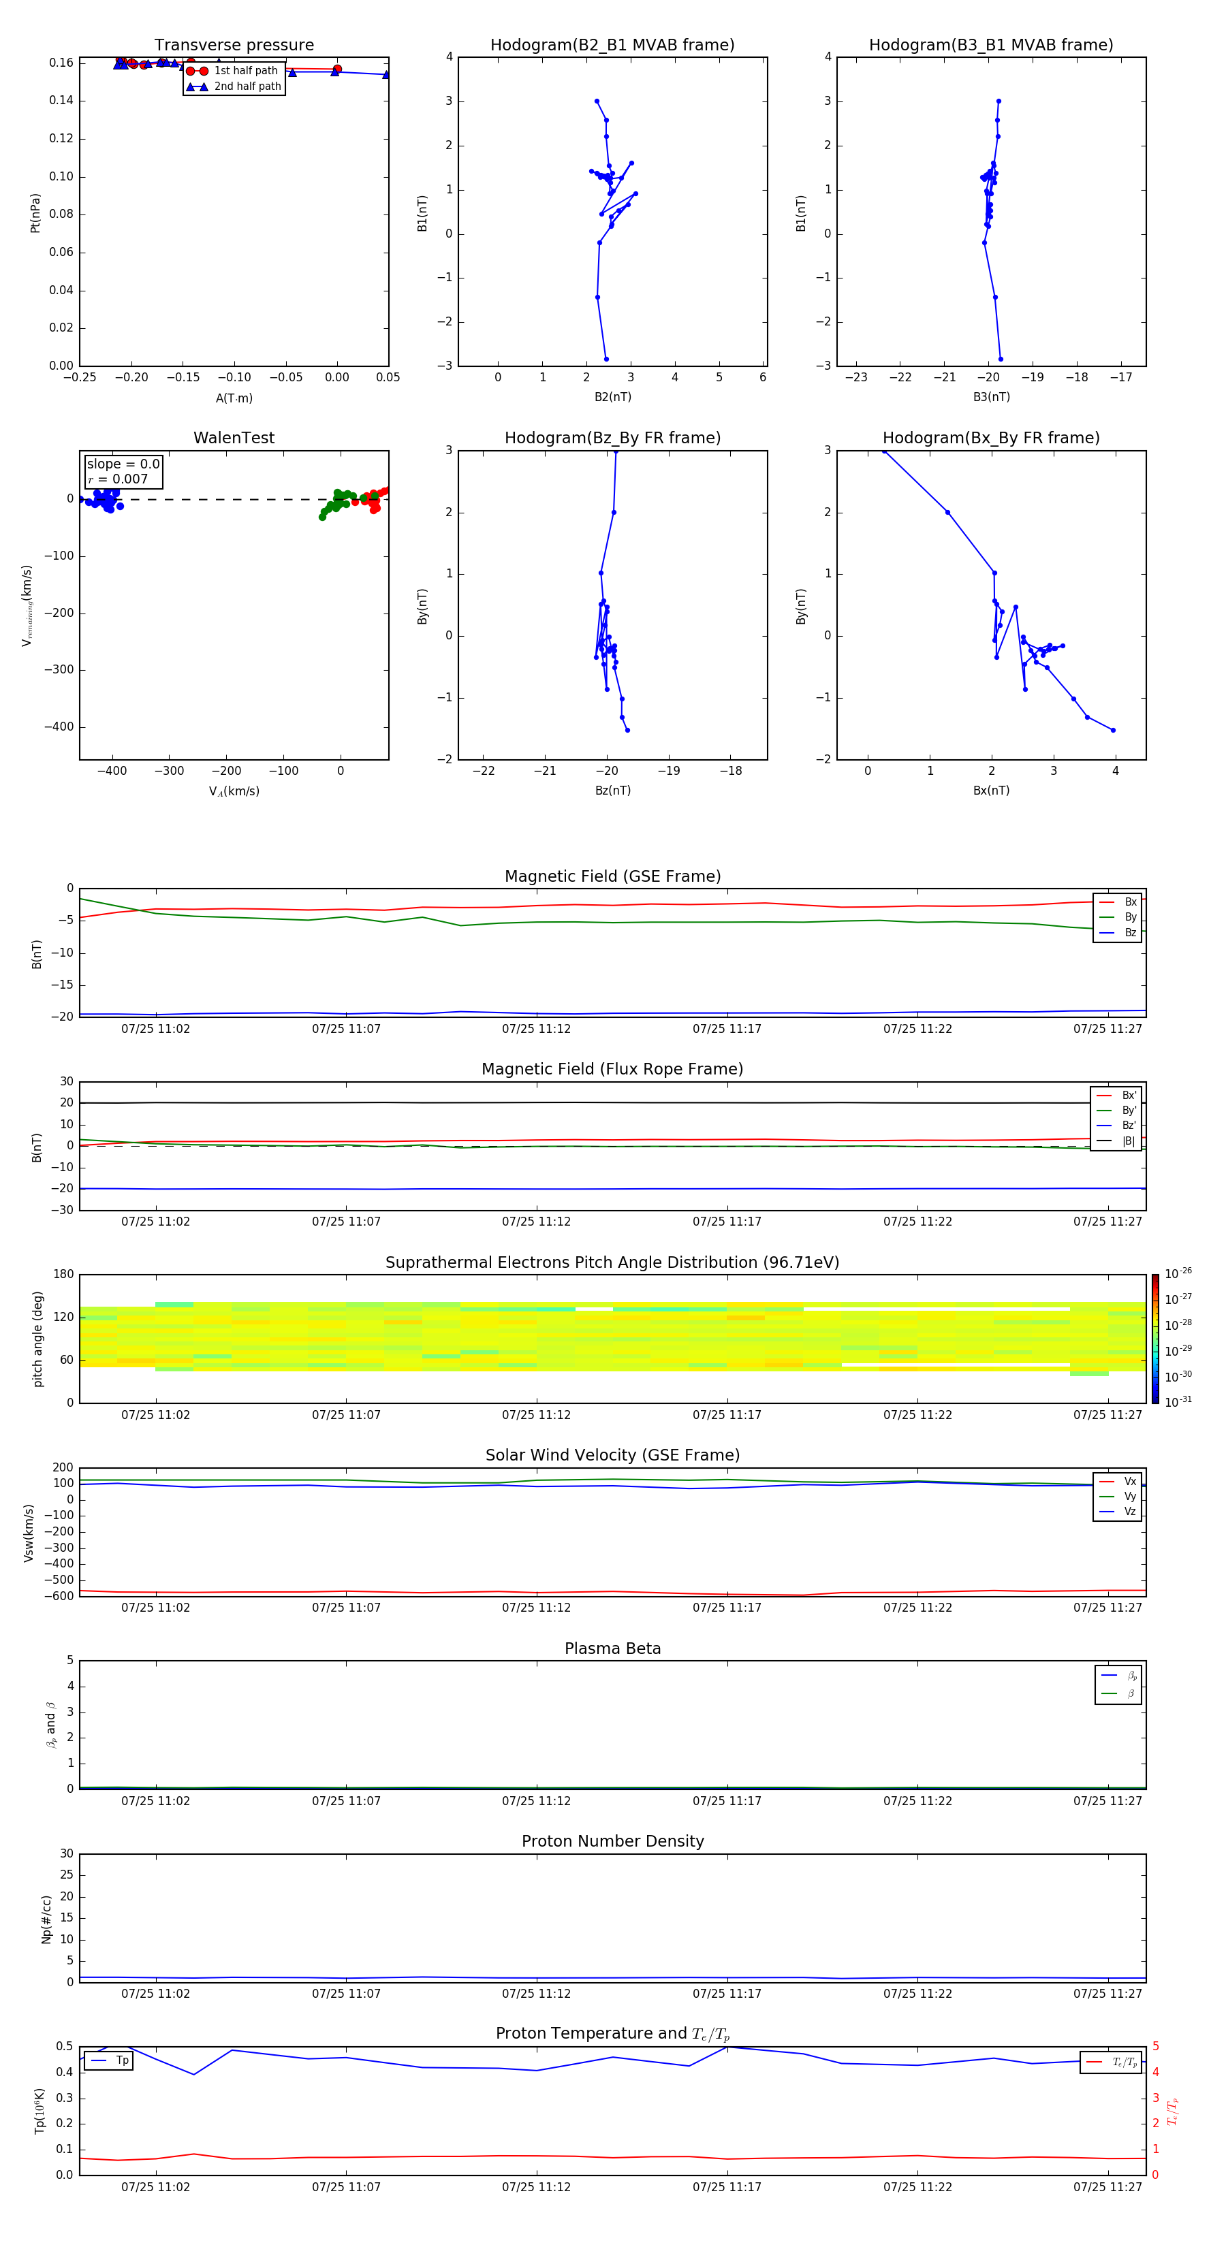
Task: Click the pitch angle colorbar
Action: click(x=1155, y=1339)
